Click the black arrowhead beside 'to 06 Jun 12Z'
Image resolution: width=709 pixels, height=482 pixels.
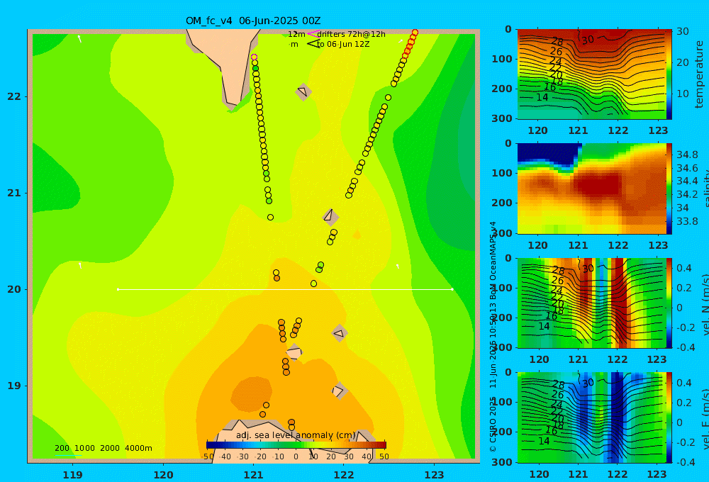[313, 44]
